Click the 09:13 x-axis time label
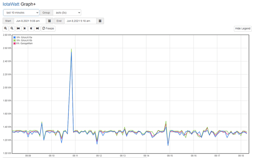 tap(123, 155)
